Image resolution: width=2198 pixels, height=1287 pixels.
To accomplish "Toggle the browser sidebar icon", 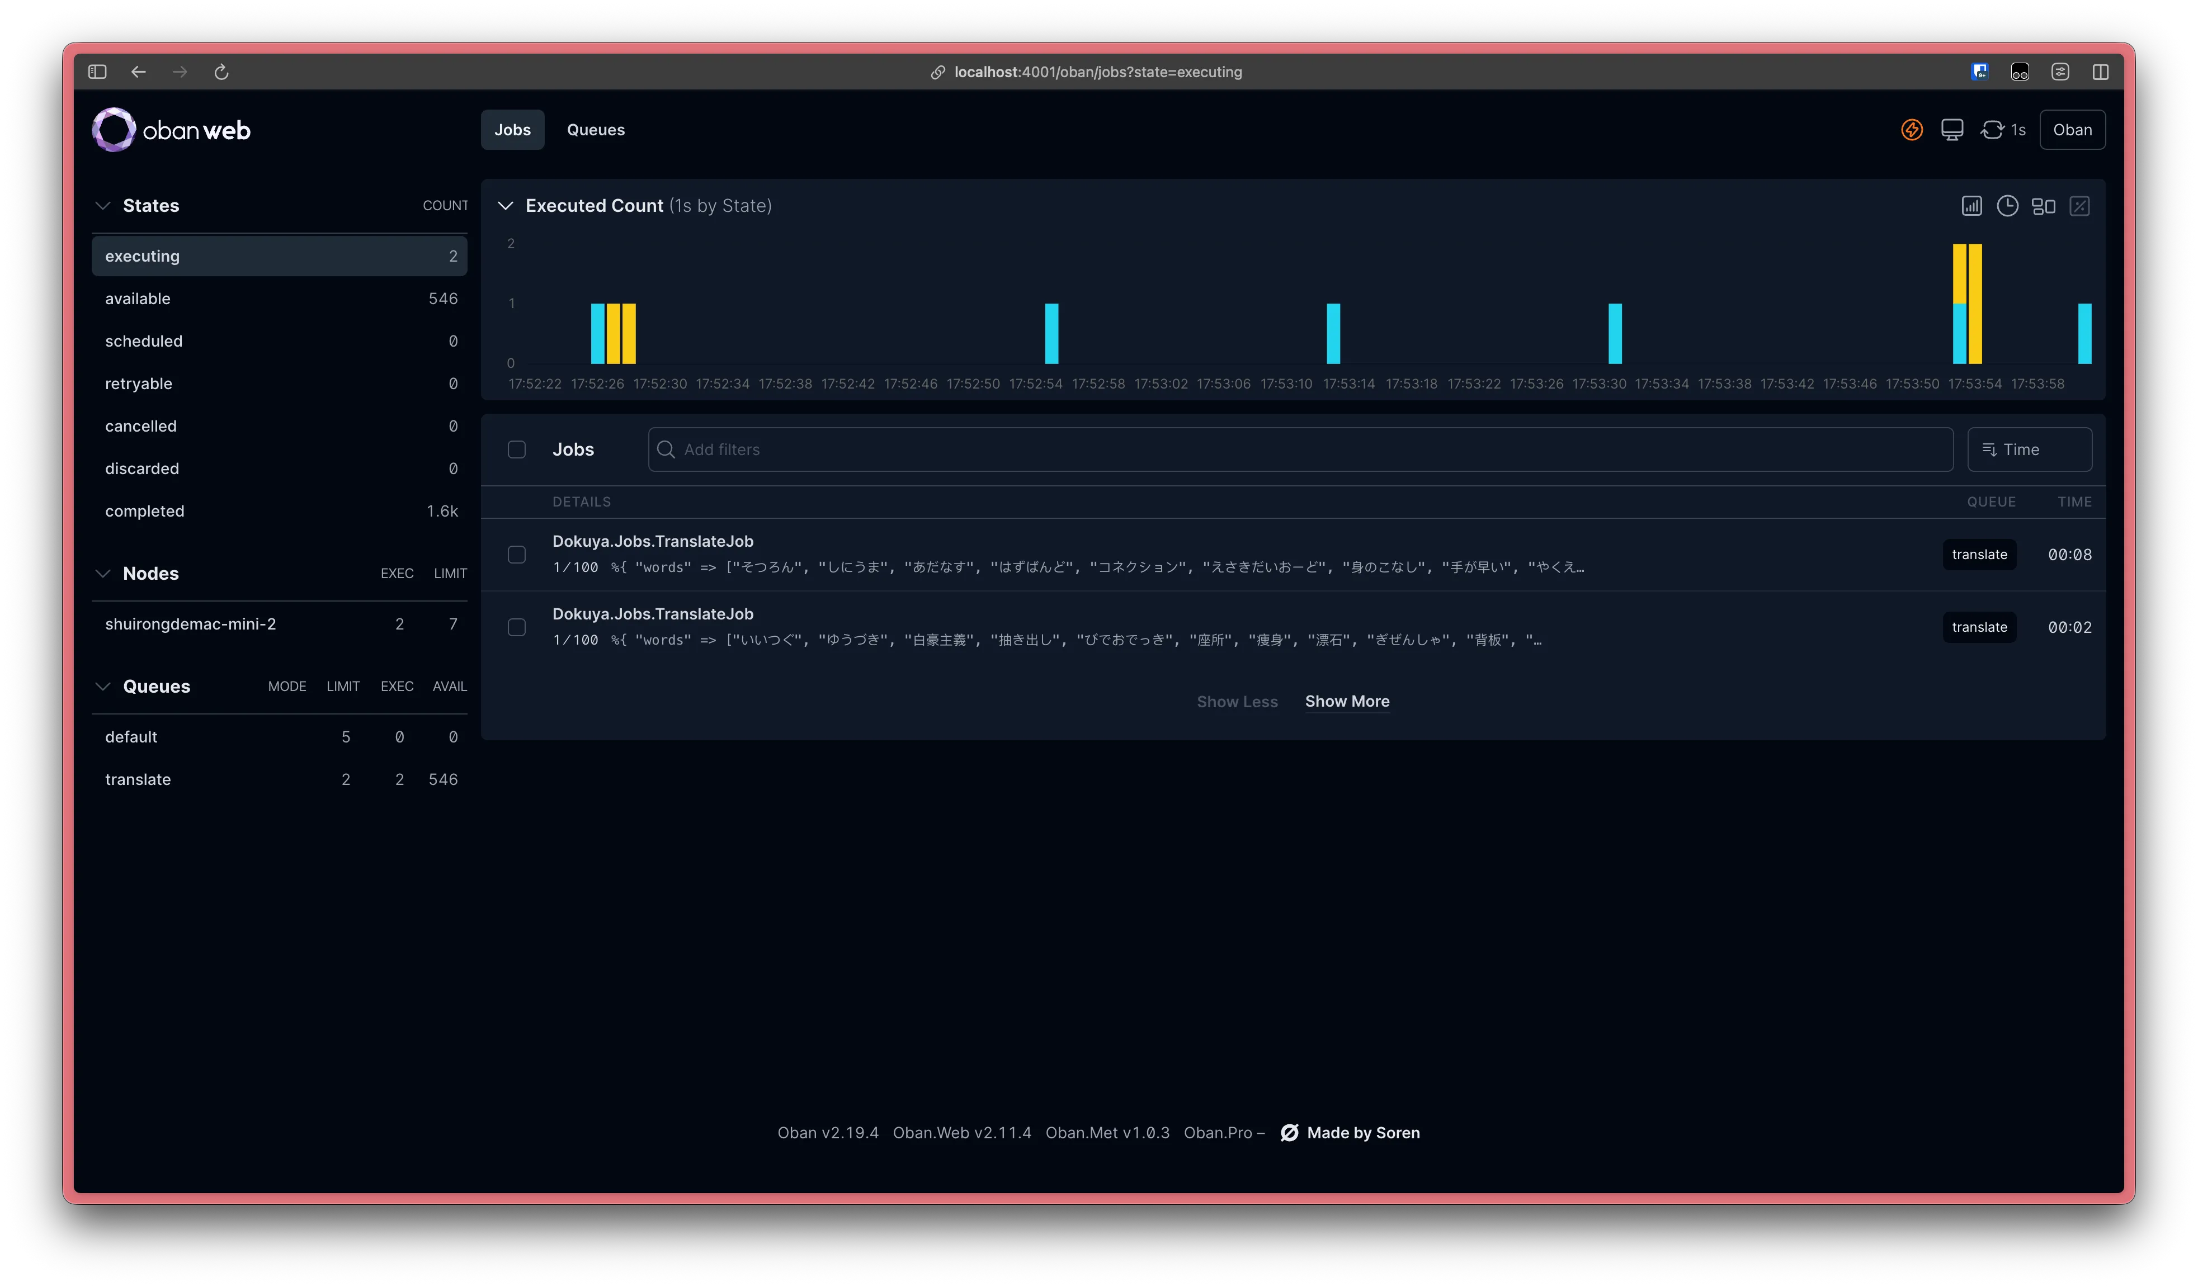I will (97, 72).
